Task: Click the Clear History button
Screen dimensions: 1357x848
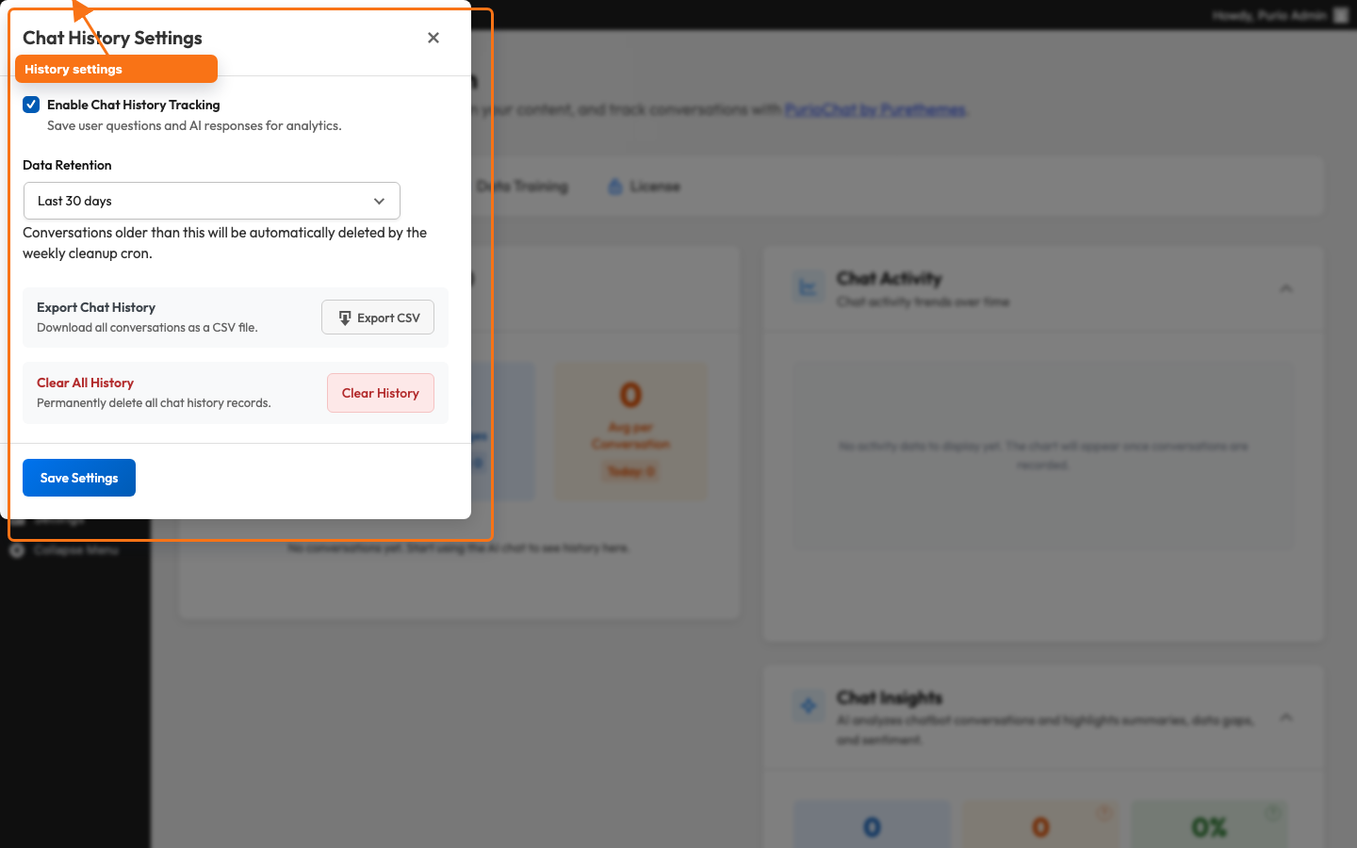Action: coord(381,393)
